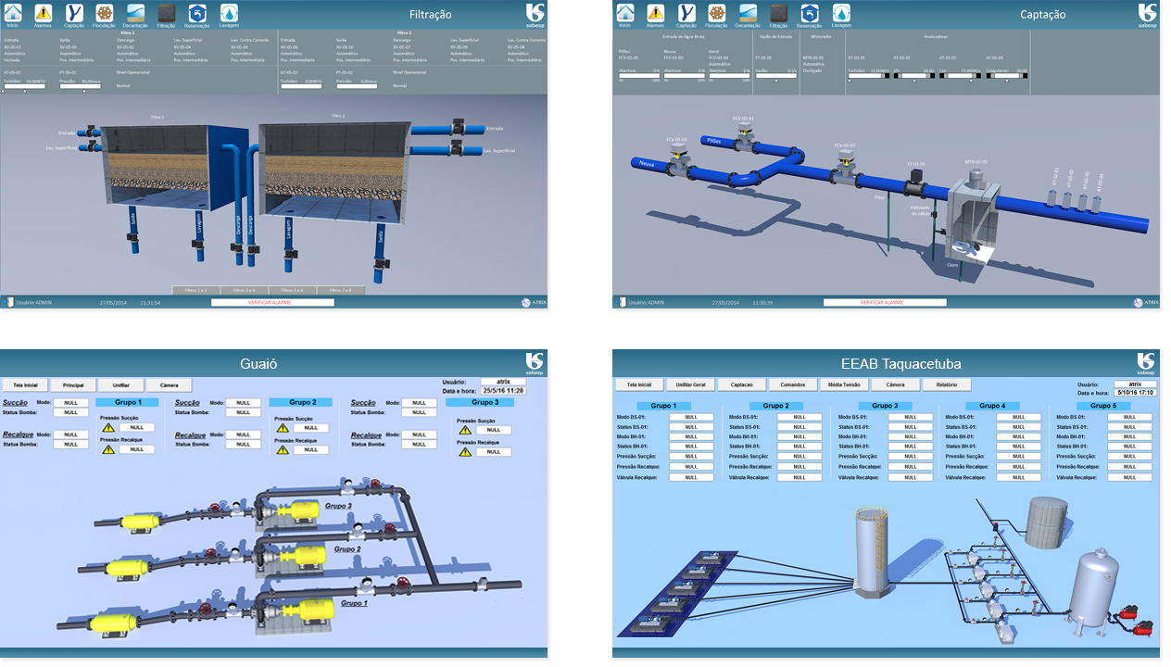This screenshot has width=1171, height=667.
Task: Click Início home icon in Filtração screen
Action: [x=13, y=13]
